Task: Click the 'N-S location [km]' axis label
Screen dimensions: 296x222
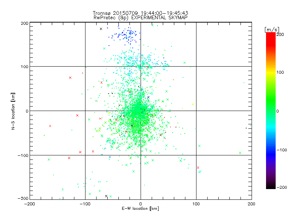Action: tap(13, 111)
